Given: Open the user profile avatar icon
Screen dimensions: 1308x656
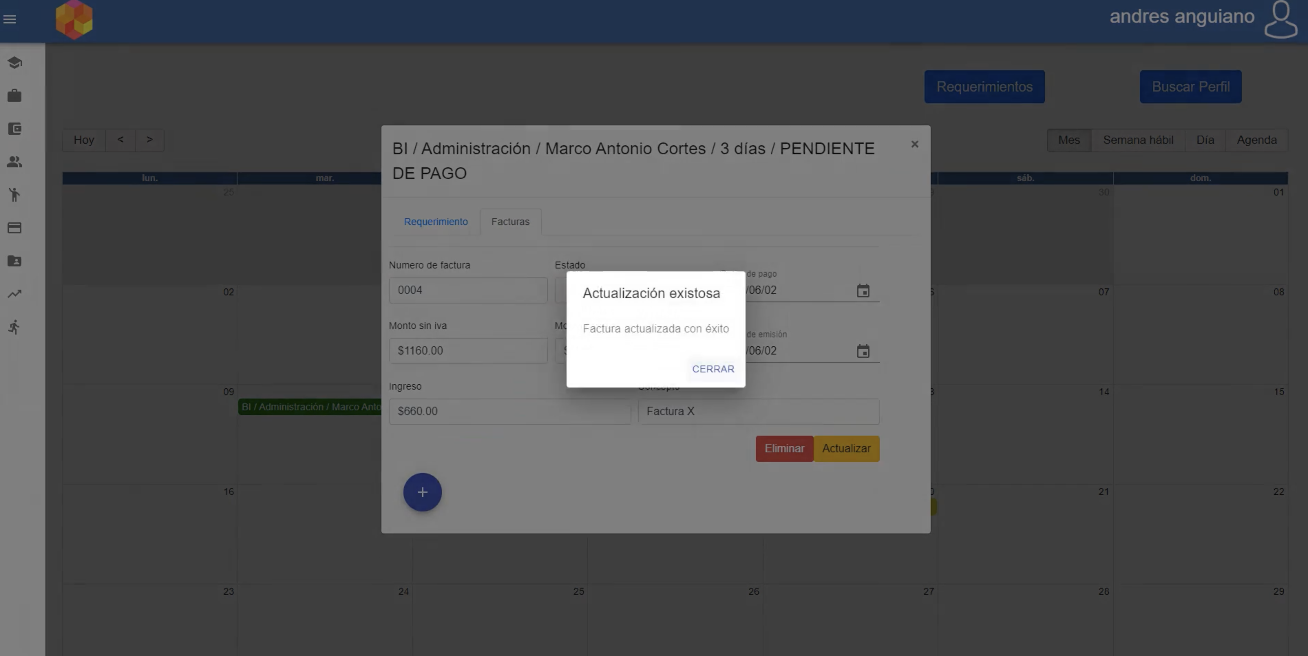Looking at the screenshot, I should [1280, 19].
